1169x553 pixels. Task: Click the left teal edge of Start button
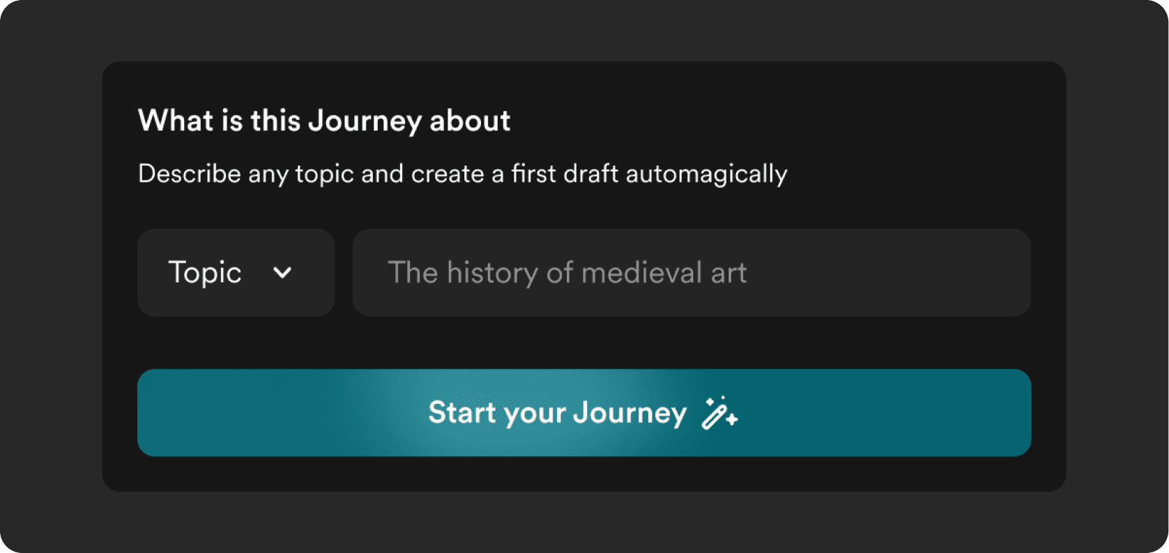(x=167, y=413)
